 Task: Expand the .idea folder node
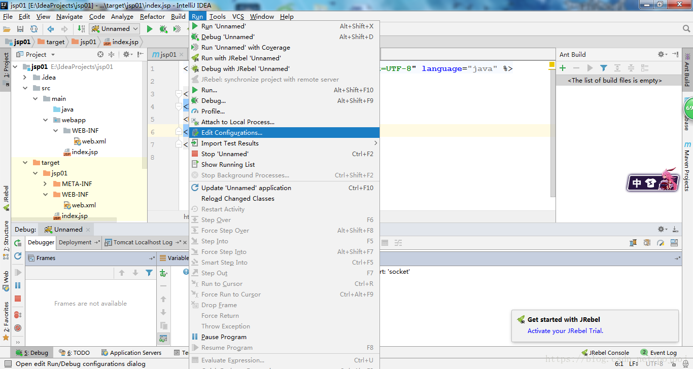25,77
